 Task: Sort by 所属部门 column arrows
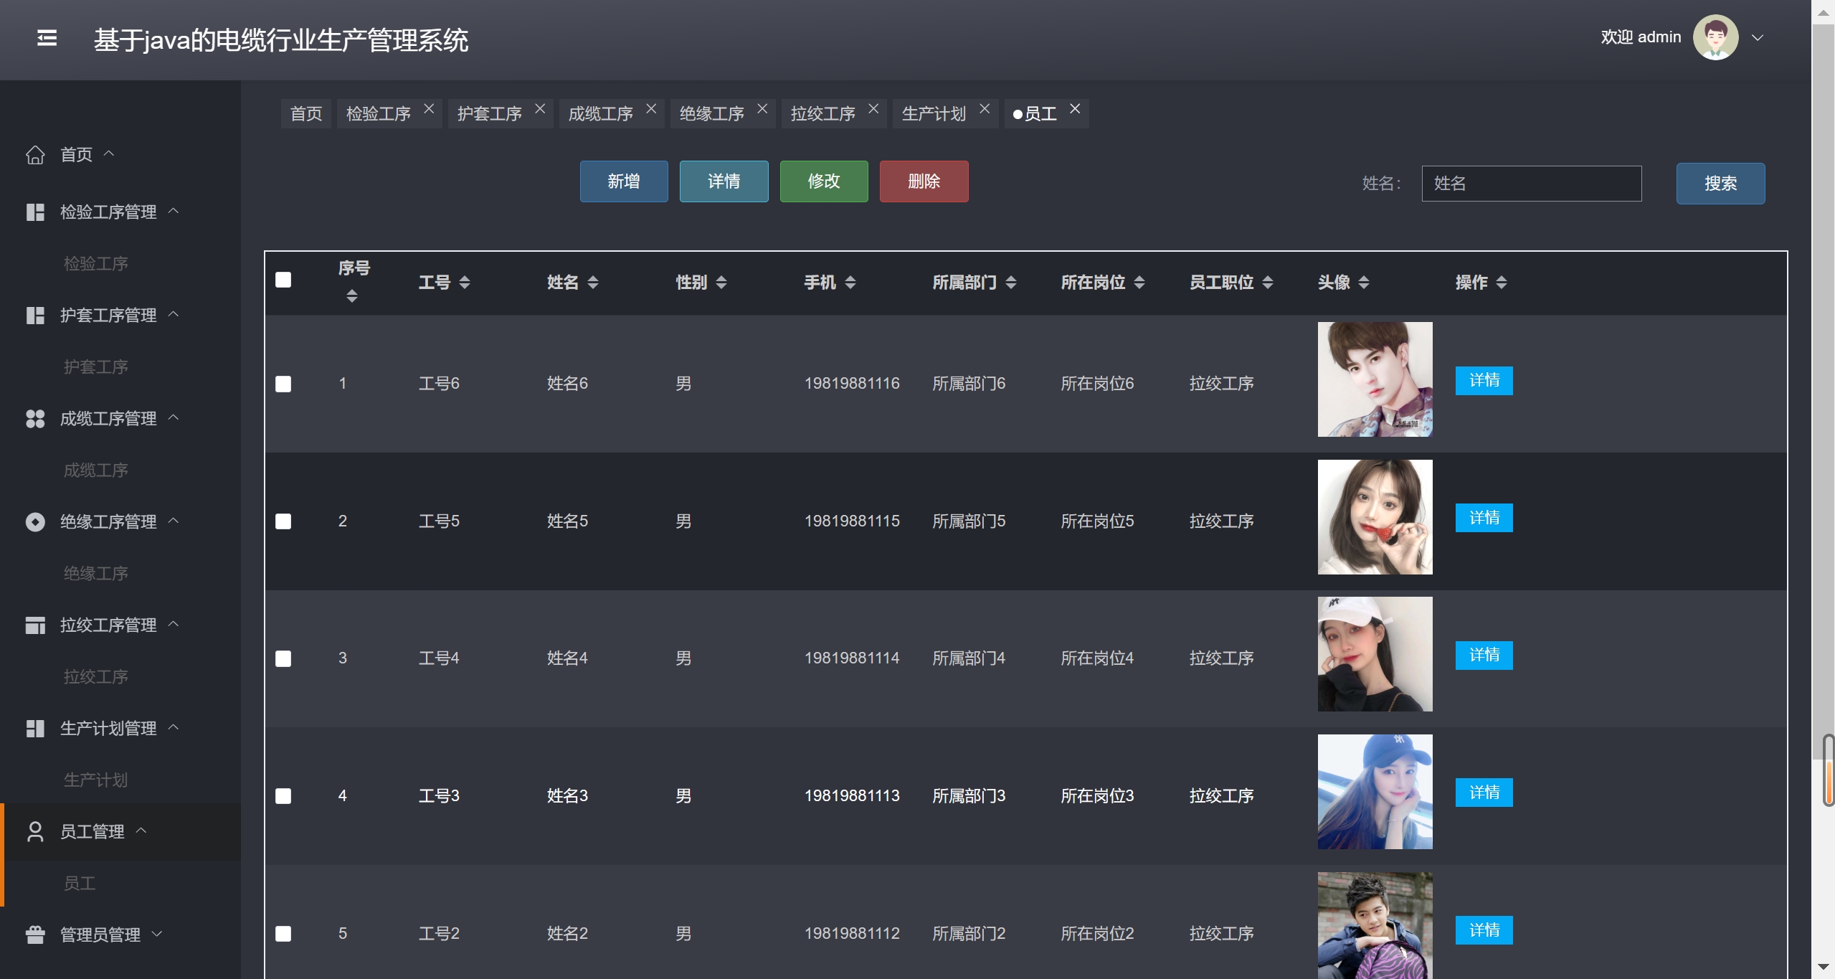(x=1011, y=283)
